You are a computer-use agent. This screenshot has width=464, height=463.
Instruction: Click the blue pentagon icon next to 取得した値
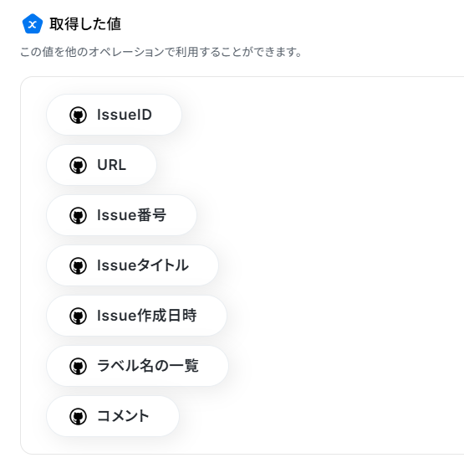click(33, 23)
